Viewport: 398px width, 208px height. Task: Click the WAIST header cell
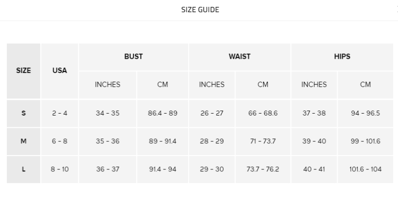[x=240, y=57]
